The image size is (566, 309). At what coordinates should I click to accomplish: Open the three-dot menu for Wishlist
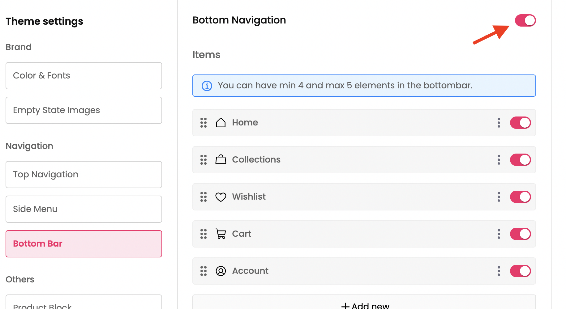[x=499, y=197]
